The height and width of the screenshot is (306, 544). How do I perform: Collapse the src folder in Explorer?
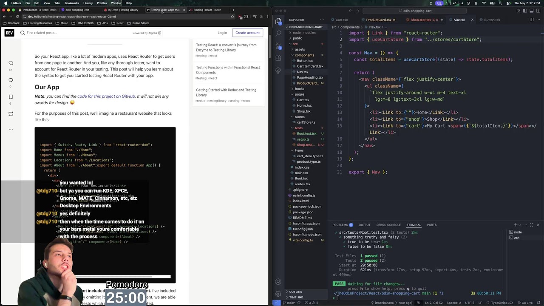click(x=295, y=44)
